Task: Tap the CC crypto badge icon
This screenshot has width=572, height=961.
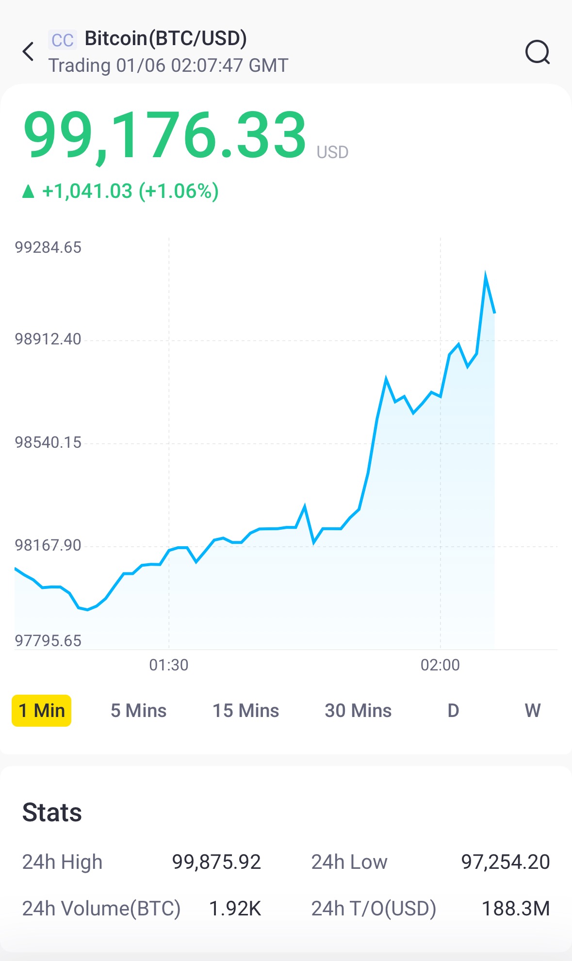Action: point(63,40)
